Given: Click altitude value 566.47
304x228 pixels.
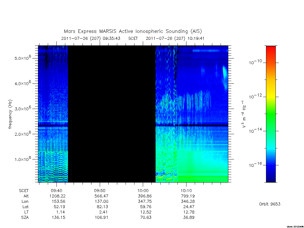Looking at the screenshot, I should (101, 196).
